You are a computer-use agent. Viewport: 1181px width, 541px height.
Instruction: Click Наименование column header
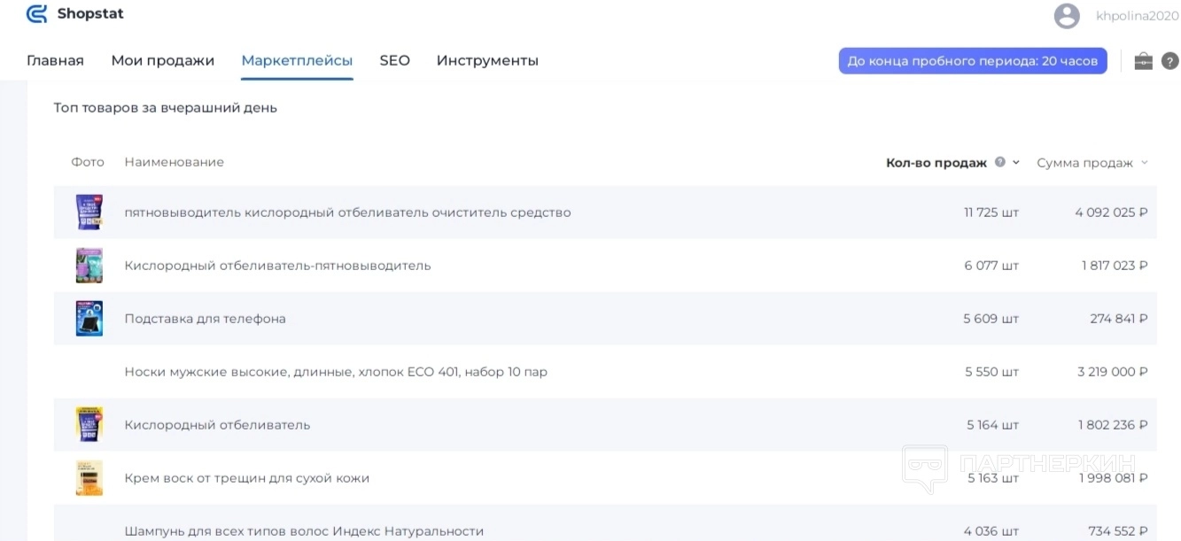(x=175, y=162)
